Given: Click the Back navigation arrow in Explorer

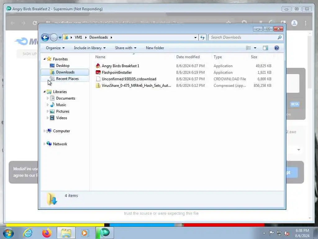Looking at the screenshot, I should pos(45,37).
